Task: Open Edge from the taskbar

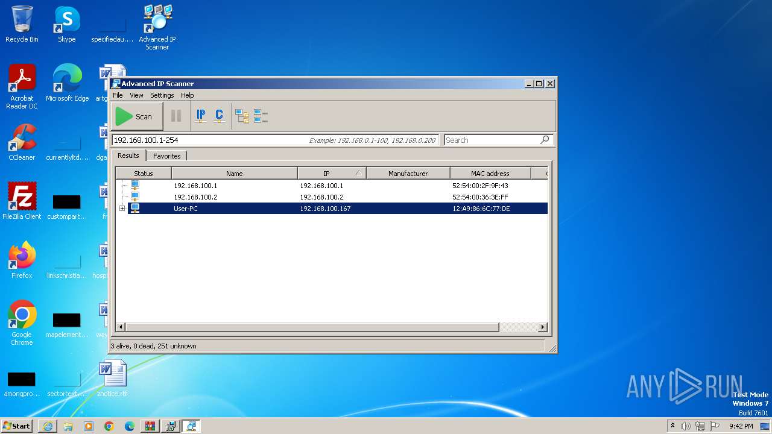Action: click(130, 426)
